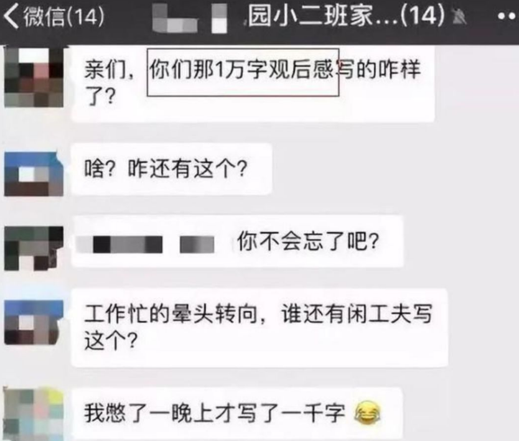Tap avatar beside the 亲们 message

pos(34,77)
